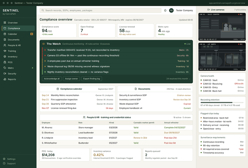The height and width of the screenshot is (168, 248).
Task: Select the Waste disposal log finding
Action: pos(116,66)
